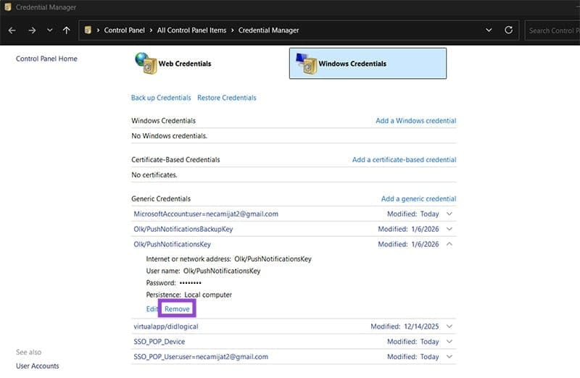
Task: Click the Control Panel icon in address bar
Action: (88, 30)
